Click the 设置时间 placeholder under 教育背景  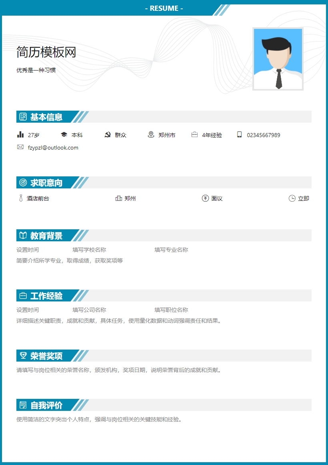point(26,249)
